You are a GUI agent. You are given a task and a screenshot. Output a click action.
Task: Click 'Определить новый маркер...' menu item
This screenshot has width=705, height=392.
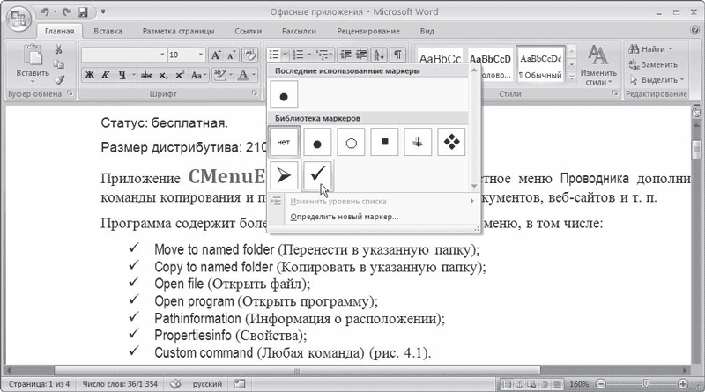point(345,216)
